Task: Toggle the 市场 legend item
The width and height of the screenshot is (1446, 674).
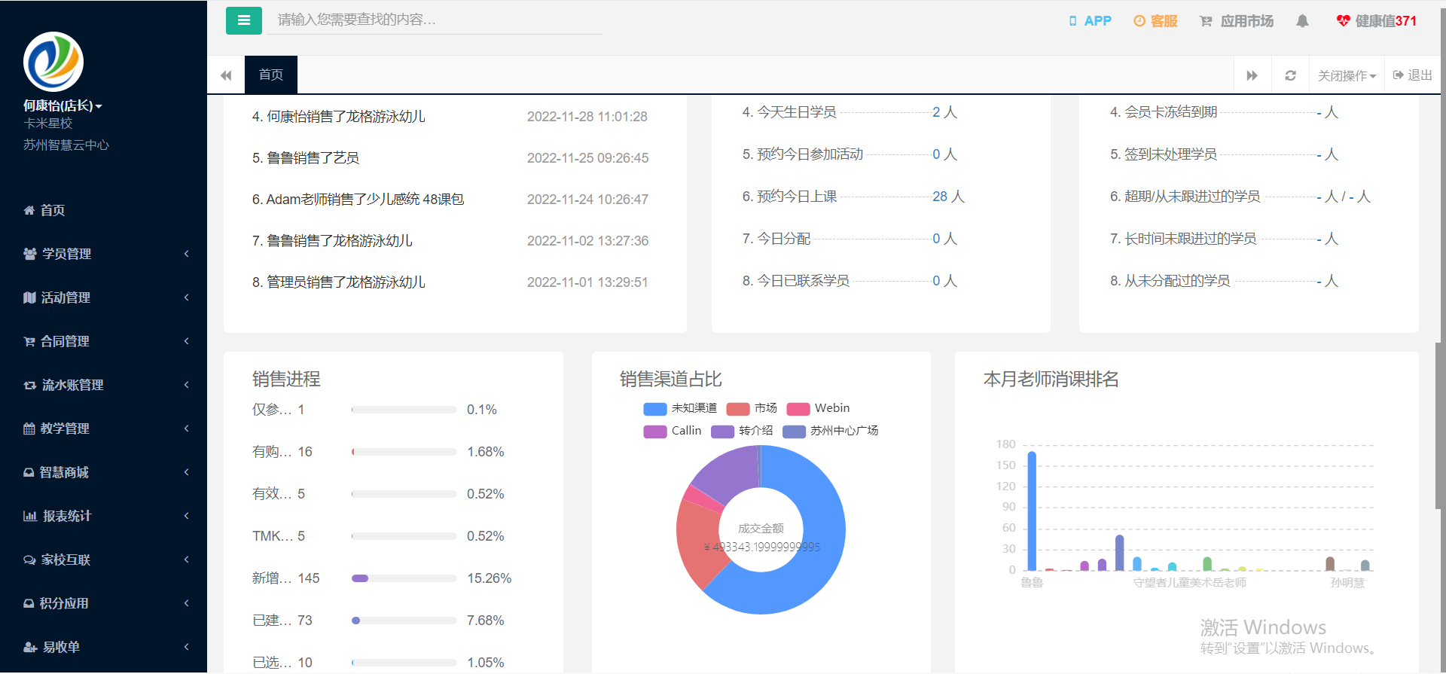Action: point(752,408)
